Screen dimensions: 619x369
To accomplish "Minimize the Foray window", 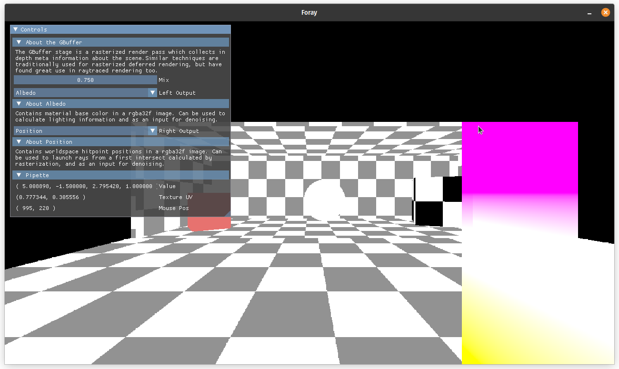I will (x=590, y=13).
